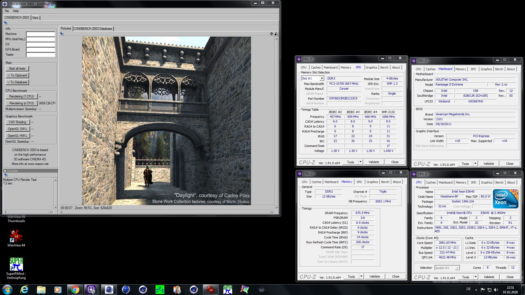Click the Cinebench title bar app icon
The image size is (525, 295).
(x=5, y=4)
